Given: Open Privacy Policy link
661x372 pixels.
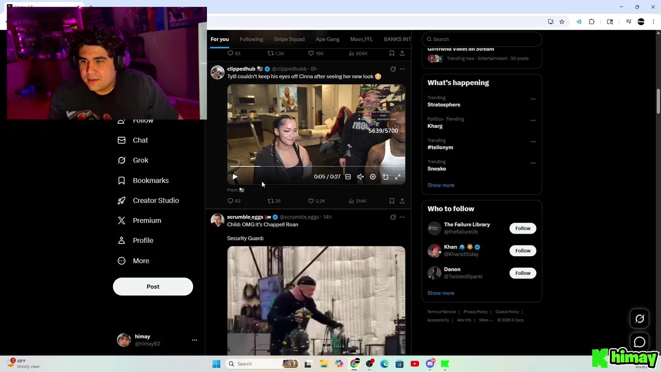Looking at the screenshot, I should point(476,312).
